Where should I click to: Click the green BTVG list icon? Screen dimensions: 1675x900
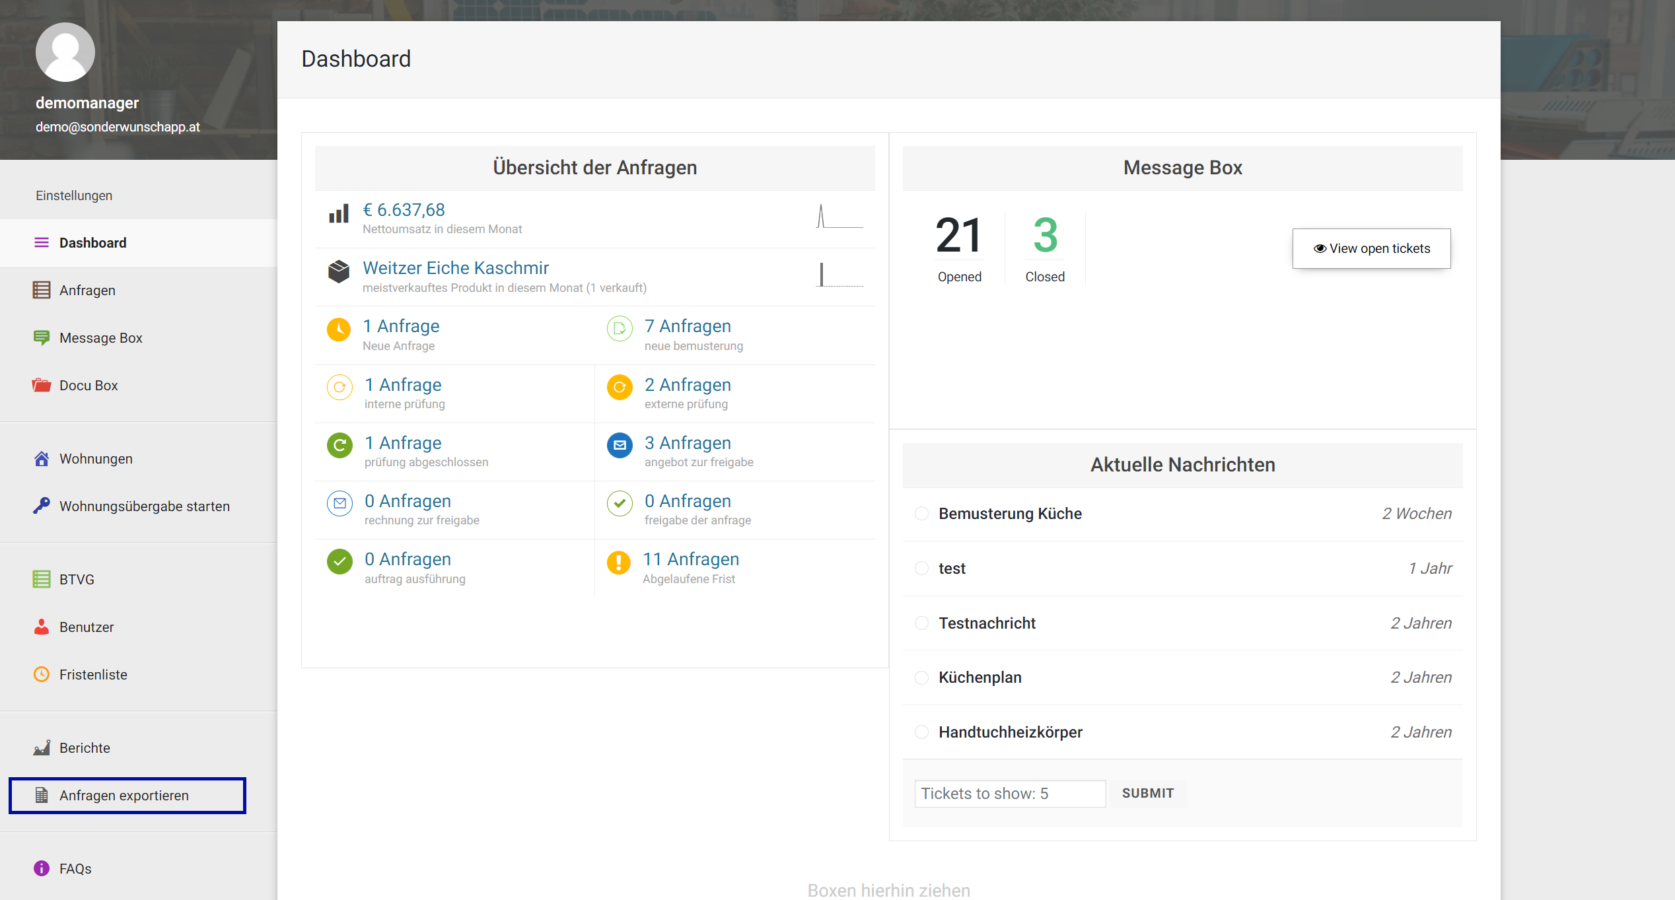coord(42,579)
